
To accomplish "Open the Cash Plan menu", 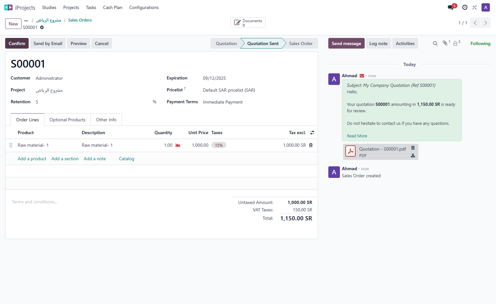I will click(113, 7).
